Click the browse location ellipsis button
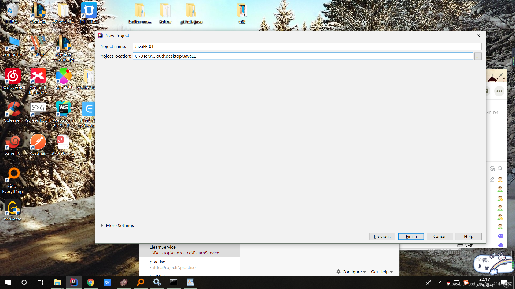 point(478,56)
